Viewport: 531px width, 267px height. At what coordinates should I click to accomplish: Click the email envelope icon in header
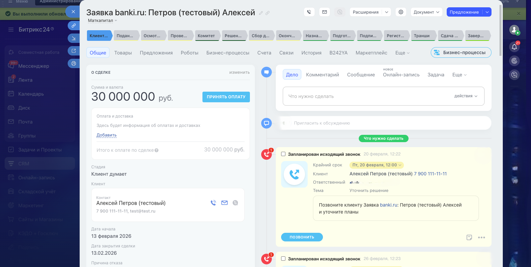point(324,12)
